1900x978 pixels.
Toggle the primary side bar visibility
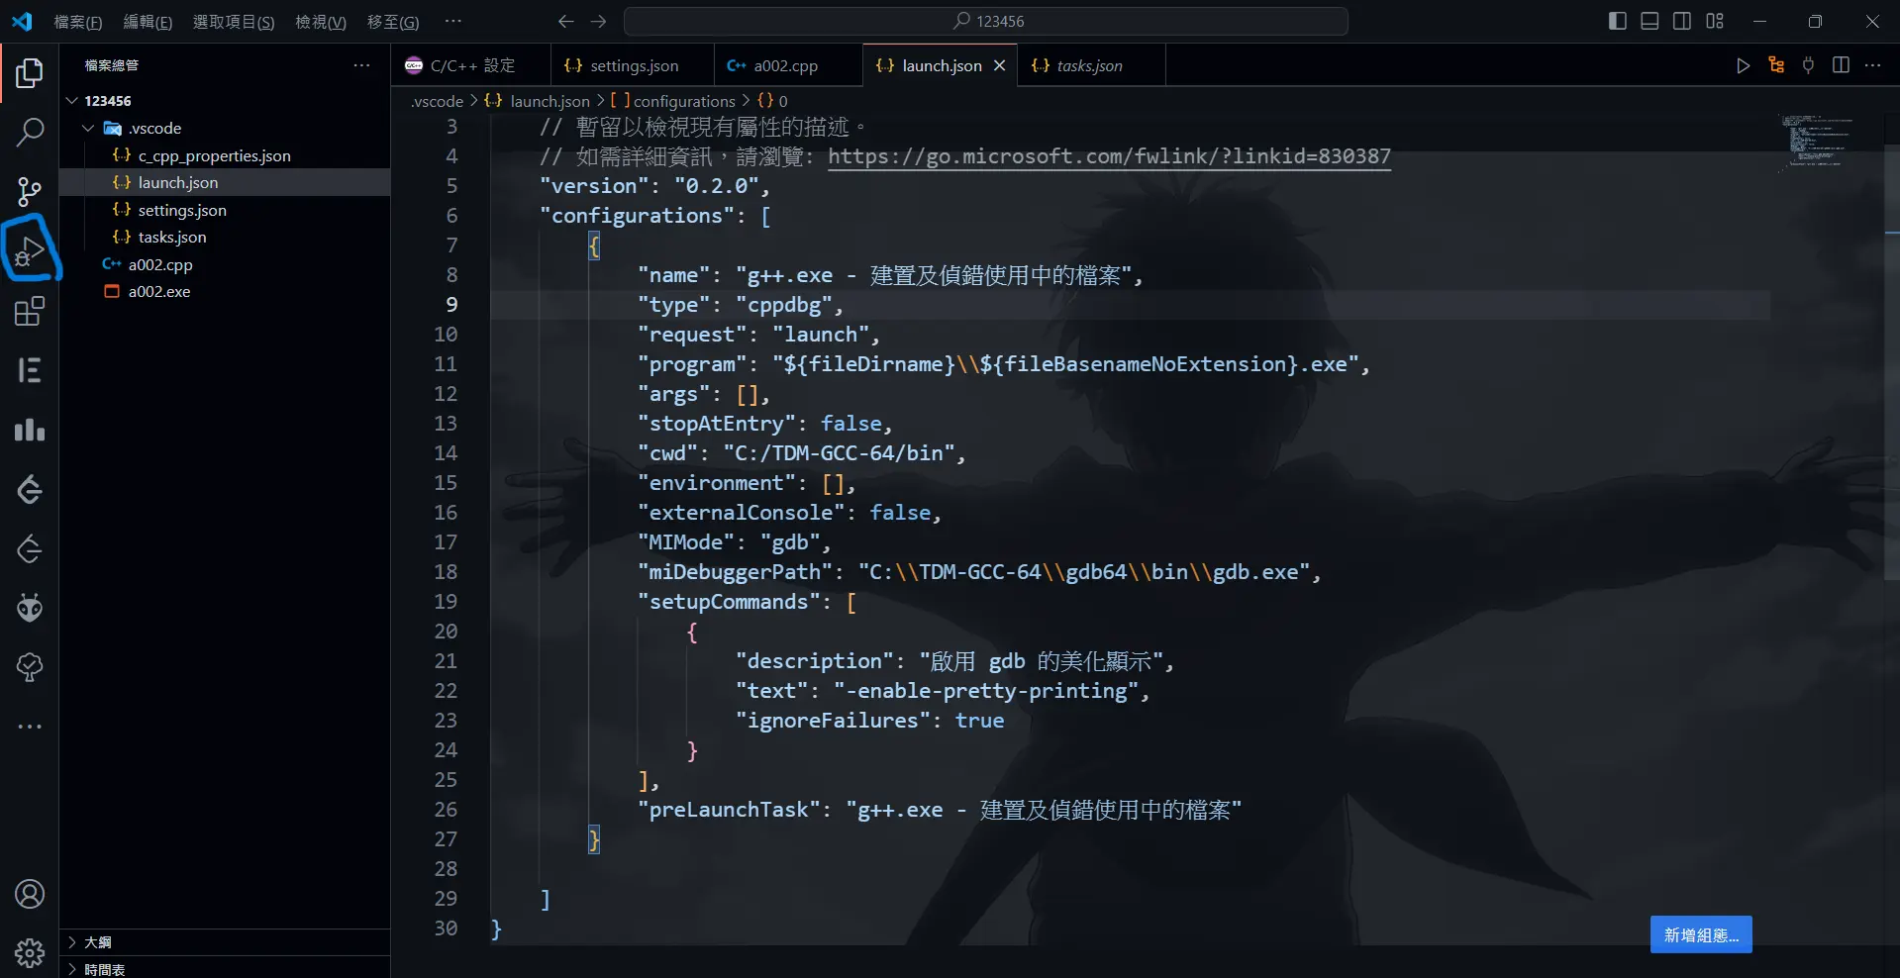click(1618, 21)
